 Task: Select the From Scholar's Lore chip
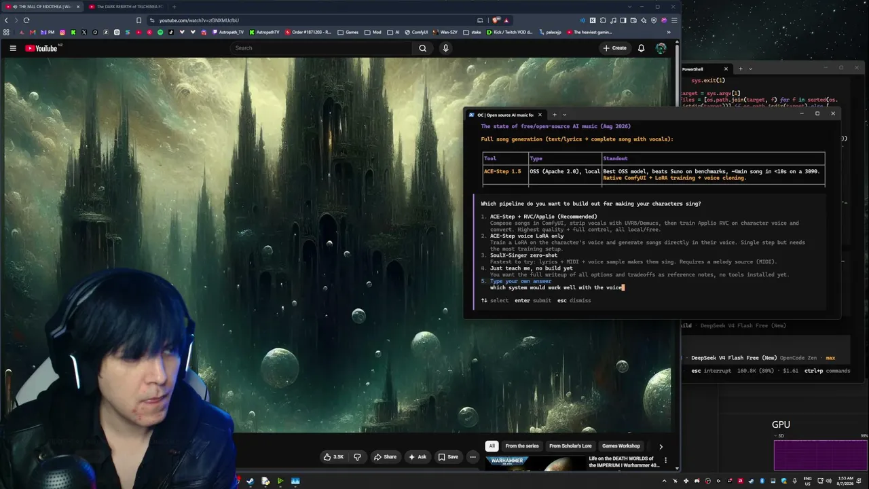(570, 446)
